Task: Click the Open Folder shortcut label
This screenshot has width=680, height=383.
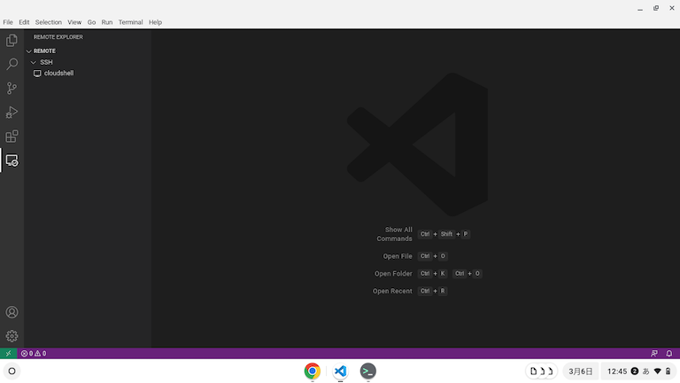Action: pos(393,274)
